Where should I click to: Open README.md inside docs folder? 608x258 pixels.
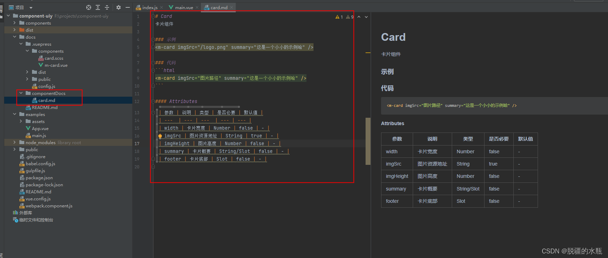point(45,107)
